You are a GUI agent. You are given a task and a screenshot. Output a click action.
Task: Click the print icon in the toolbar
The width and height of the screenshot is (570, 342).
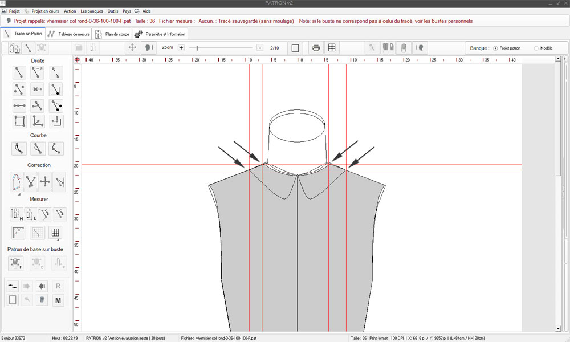pyautogui.click(x=316, y=48)
